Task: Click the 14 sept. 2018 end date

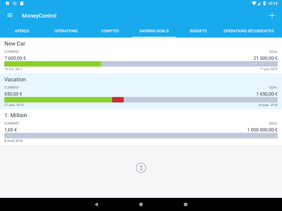Action: click(268, 105)
